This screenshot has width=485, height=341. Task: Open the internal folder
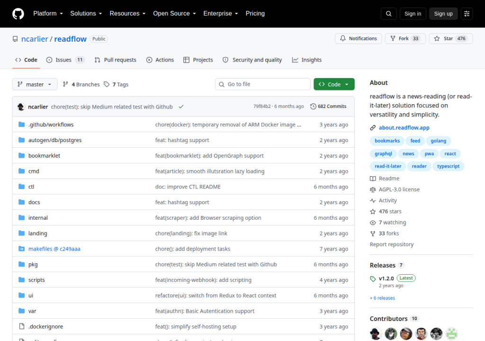click(x=38, y=218)
